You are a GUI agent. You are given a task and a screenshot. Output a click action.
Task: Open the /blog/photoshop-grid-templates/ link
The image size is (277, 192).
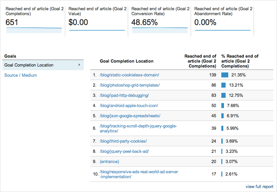pos(129,85)
